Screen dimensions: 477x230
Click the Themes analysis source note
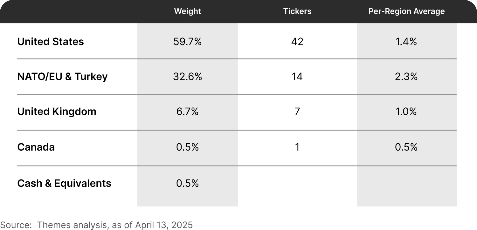[x=96, y=225]
